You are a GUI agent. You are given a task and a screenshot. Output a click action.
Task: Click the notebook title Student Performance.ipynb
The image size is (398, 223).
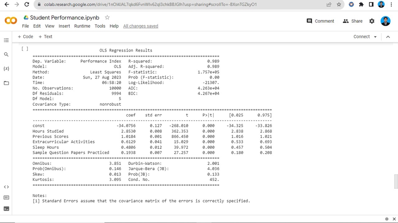click(x=65, y=17)
